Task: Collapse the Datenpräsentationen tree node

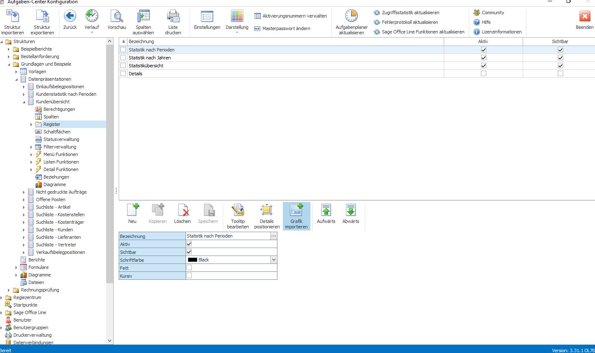Action: [16, 79]
